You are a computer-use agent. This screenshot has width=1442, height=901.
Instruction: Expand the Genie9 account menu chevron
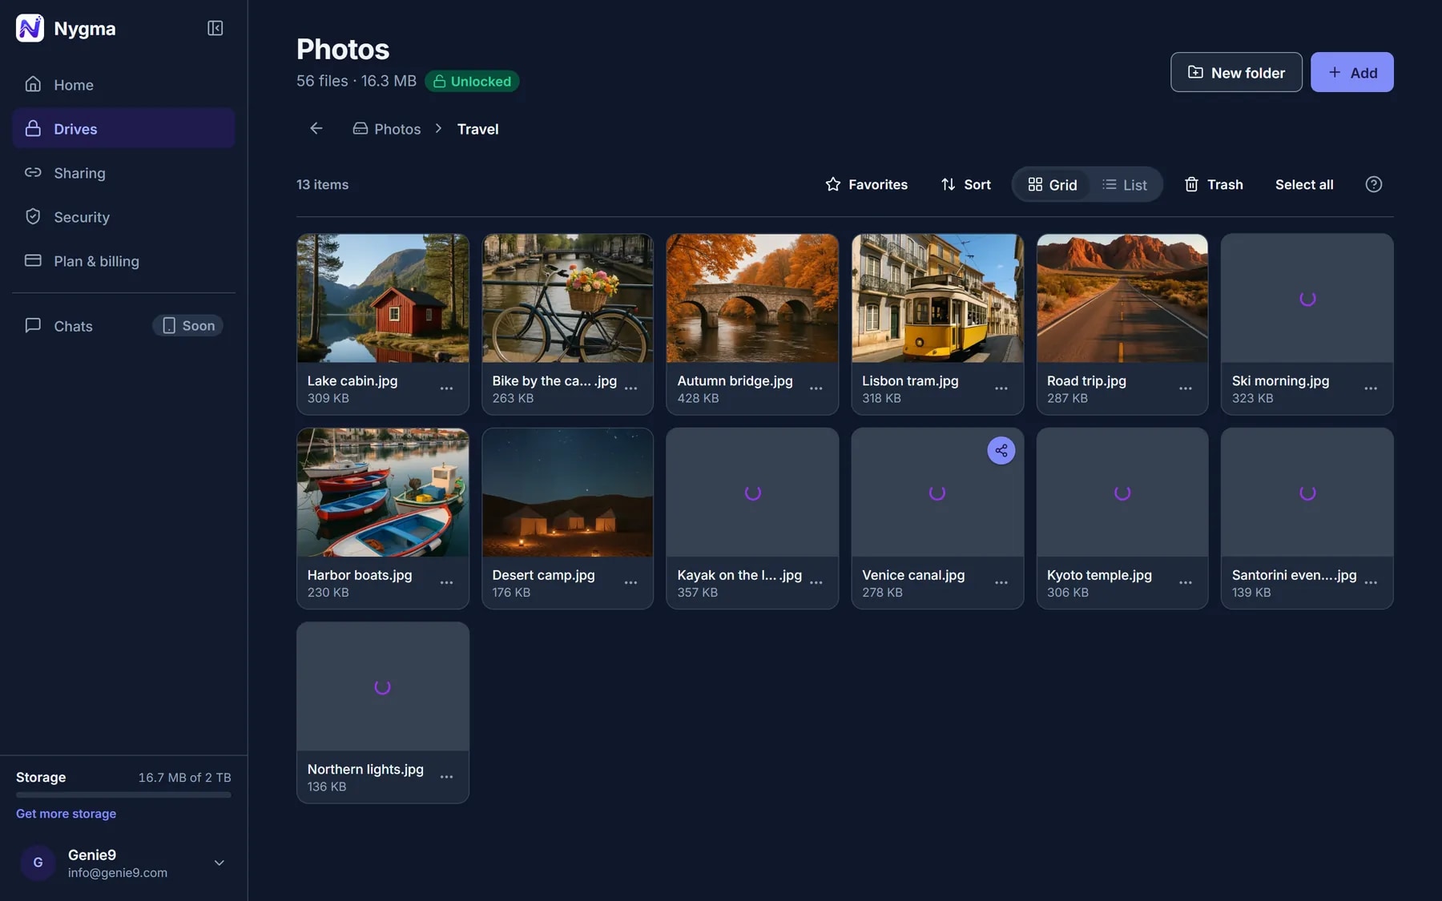click(x=219, y=863)
